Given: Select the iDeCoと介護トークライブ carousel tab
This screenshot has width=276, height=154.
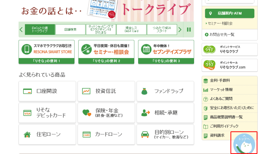Looking at the screenshot, I should (40, 30).
